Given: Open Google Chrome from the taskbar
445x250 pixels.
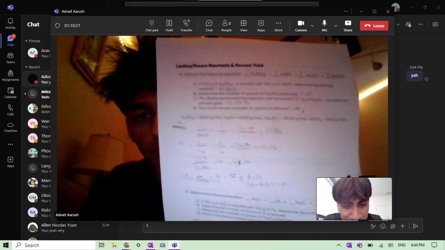Looking at the screenshot, I should click(126, 245).
